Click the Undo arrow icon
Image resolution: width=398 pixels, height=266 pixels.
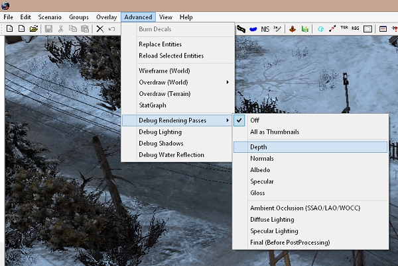coord(111,29)
